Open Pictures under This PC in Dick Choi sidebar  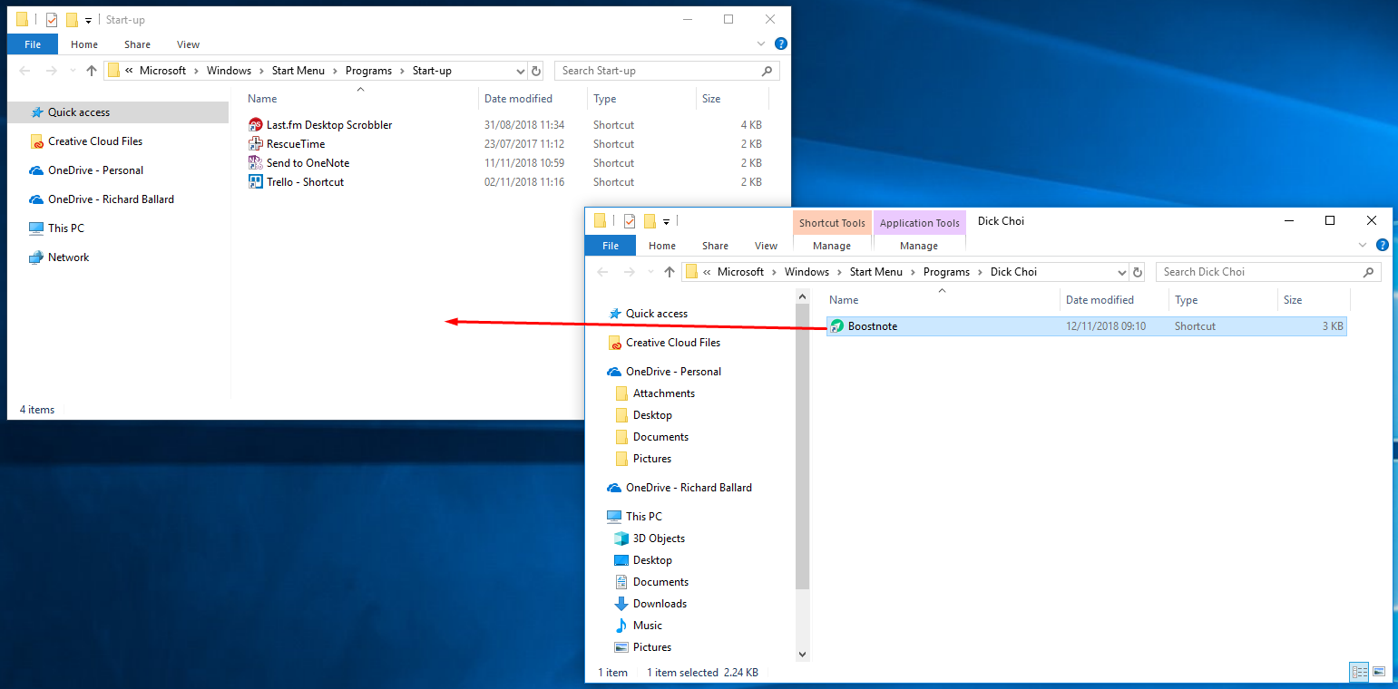tap(643, 647)
